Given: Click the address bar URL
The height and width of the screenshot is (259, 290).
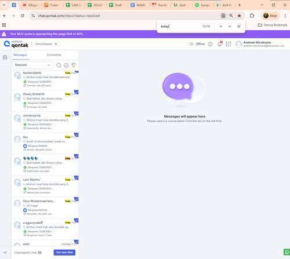Looking at the screenshot, I should (69, 16).
